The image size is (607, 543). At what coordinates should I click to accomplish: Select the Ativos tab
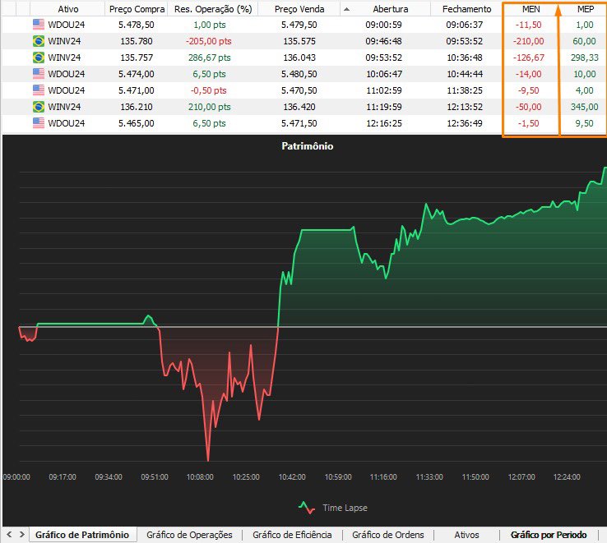[x=466, y=535]
